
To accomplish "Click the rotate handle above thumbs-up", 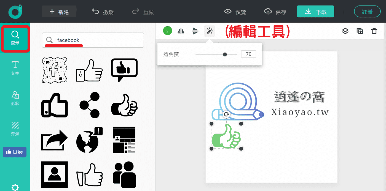I will 226,114.
